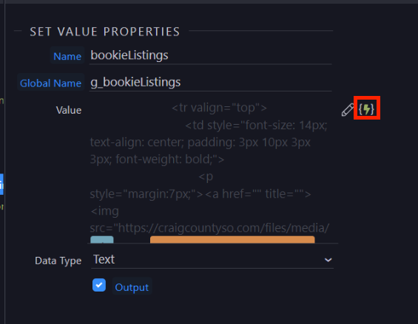
Task: Open the Data Type field showing Text
Action: pos(212,259)
